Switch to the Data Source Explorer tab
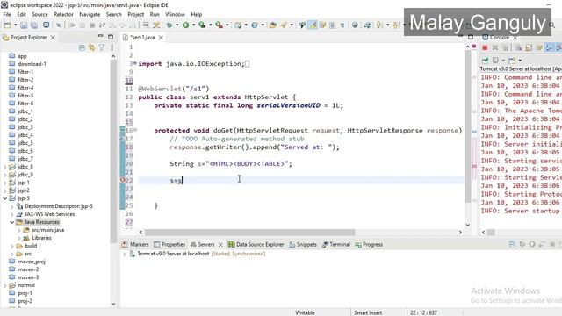 point(256,244)
